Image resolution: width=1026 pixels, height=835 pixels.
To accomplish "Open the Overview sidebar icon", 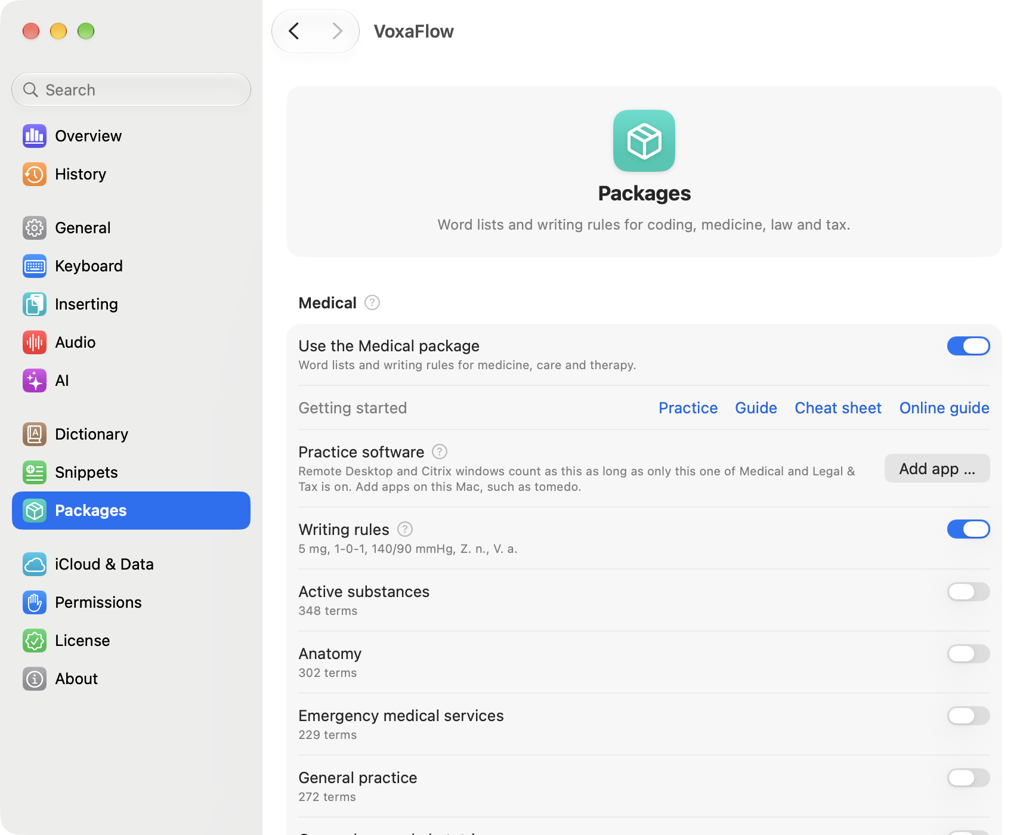I will [35, 136].
